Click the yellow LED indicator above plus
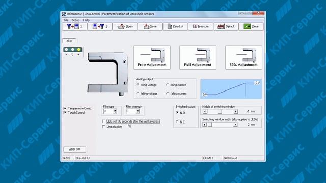Screen dimensions: 326x183 [79, 50]
